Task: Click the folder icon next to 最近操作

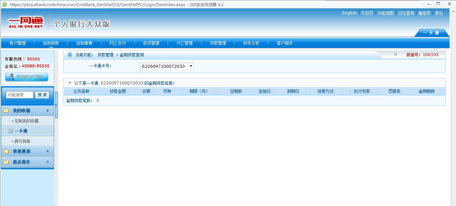Action: tap(6, 162)
